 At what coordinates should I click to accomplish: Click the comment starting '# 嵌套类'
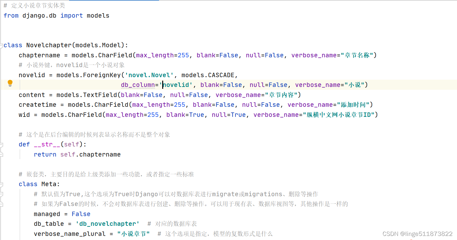[x=106, y=174]
